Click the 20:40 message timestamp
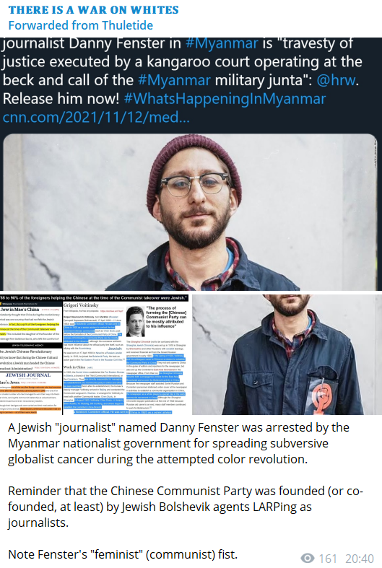The height and width of the screenshot is (568, 382). tap(359, 559)
